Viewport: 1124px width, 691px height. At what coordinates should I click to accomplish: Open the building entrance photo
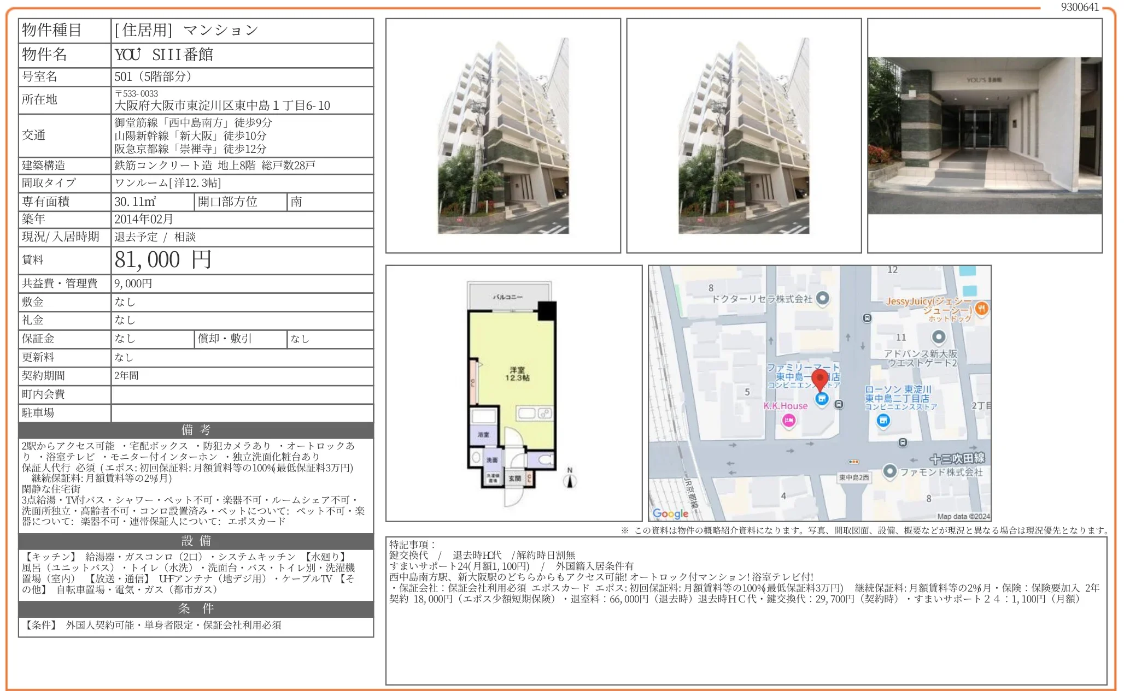(x=985, y=135)
